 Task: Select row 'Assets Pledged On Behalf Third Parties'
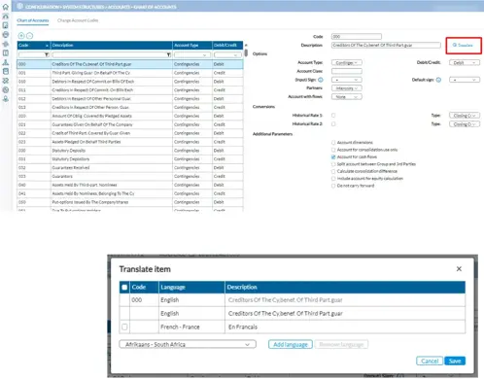click(x=130, y=142)
